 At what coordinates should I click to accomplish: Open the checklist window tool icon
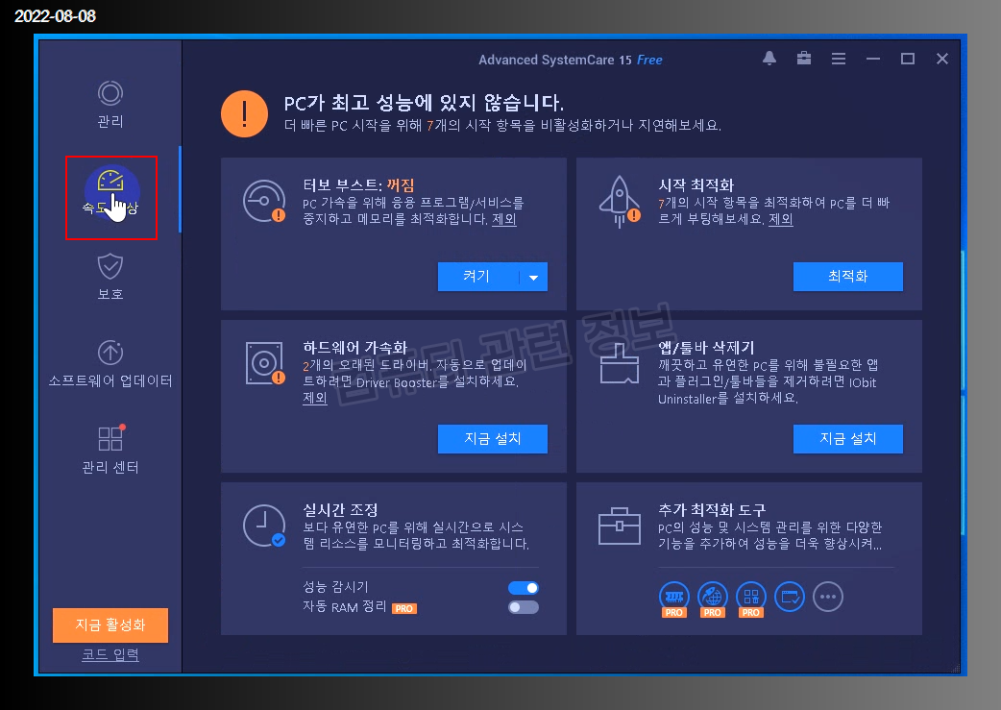tap(790, 597)
